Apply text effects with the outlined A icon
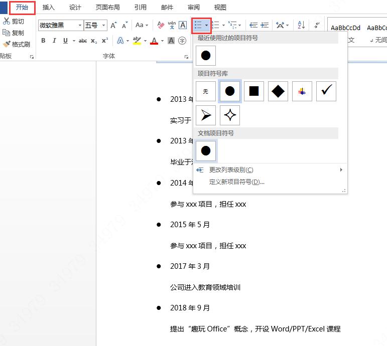The image size is (387, 346). click(x=120, y=41)
